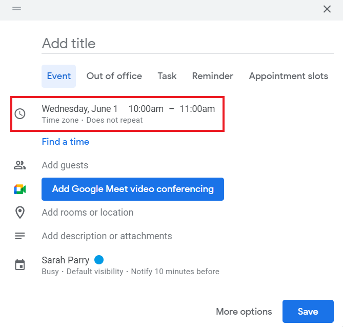The image size is (343, 327).
Task: Switch to Appointment slots tab
Action: tap(289, 76)
